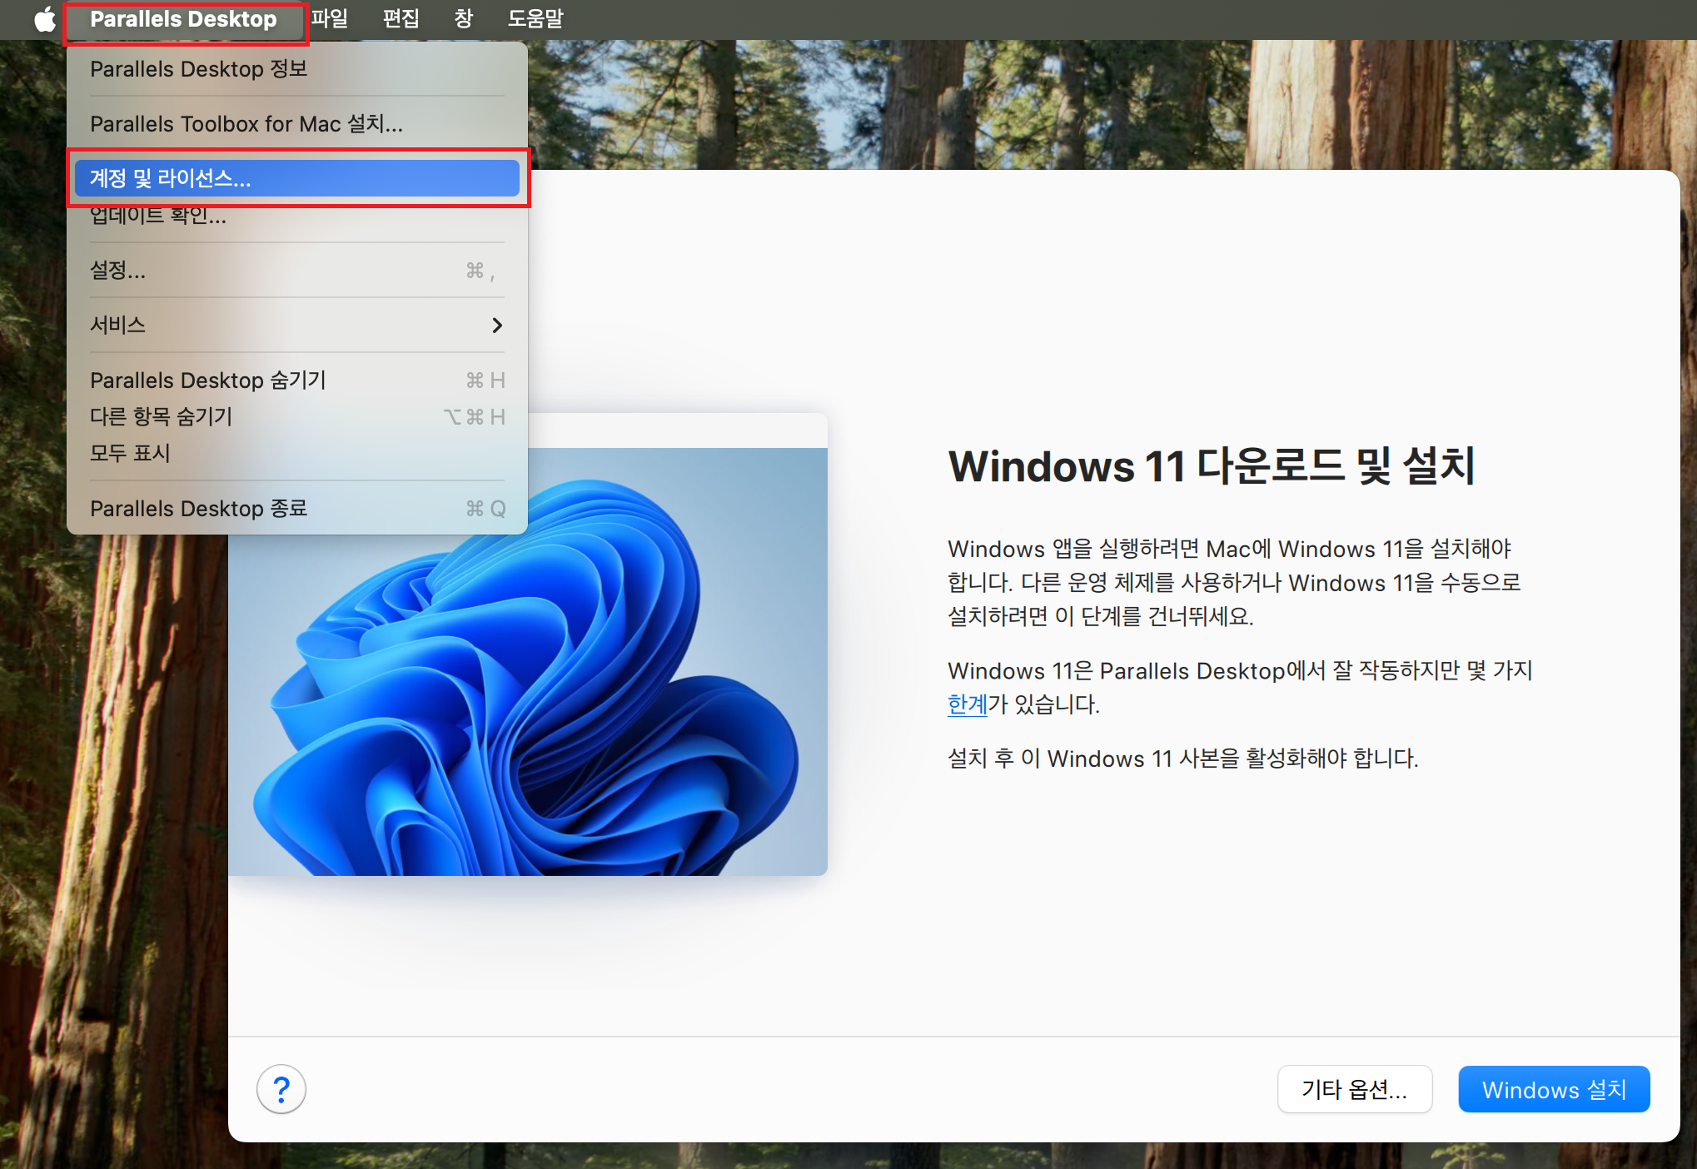Open the 도움말 menu in menu bar
Image resolution: width=1697 pixels, height=1169 pixels.
pos(535,18)
